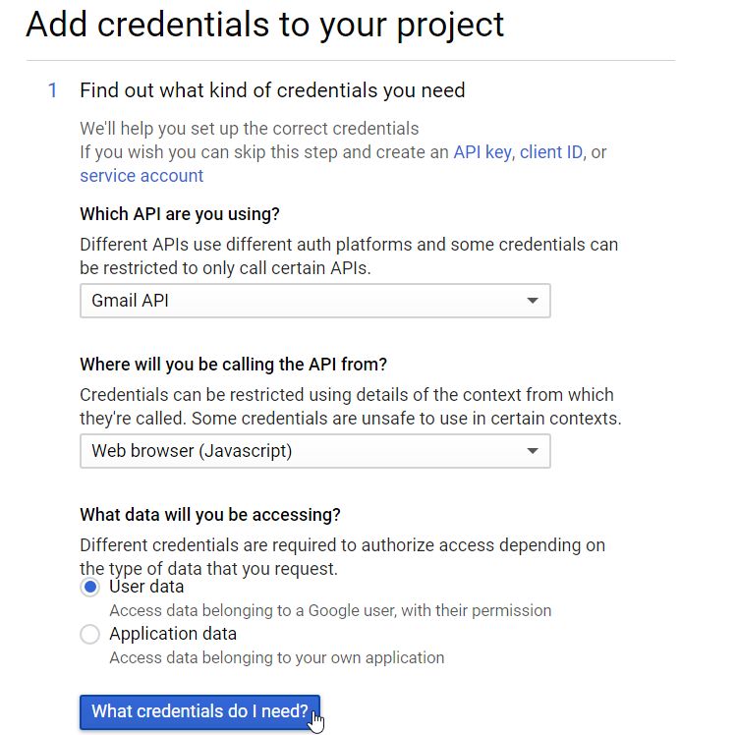Open the API key link
The width and height of the screenshot is (737, 735).
point(482,152)
